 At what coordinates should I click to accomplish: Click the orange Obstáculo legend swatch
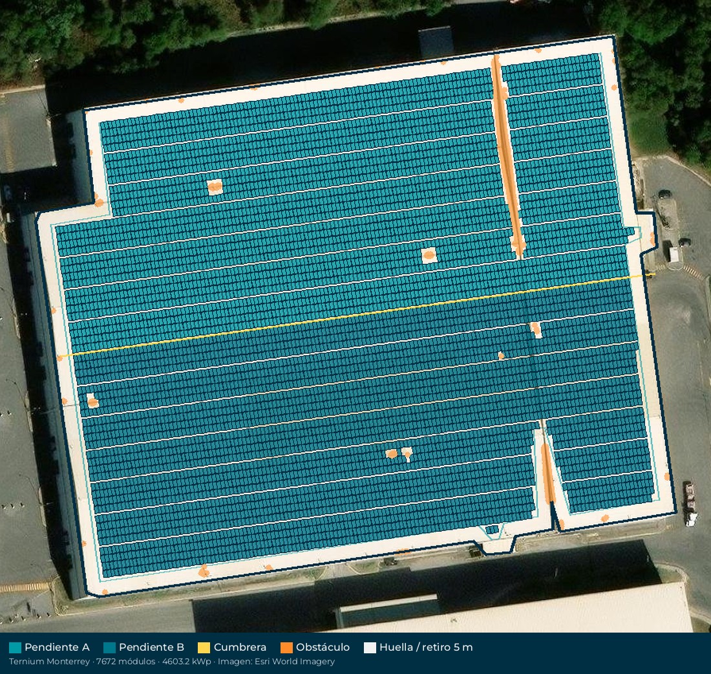pyautogui.click(x=286, y=647)
